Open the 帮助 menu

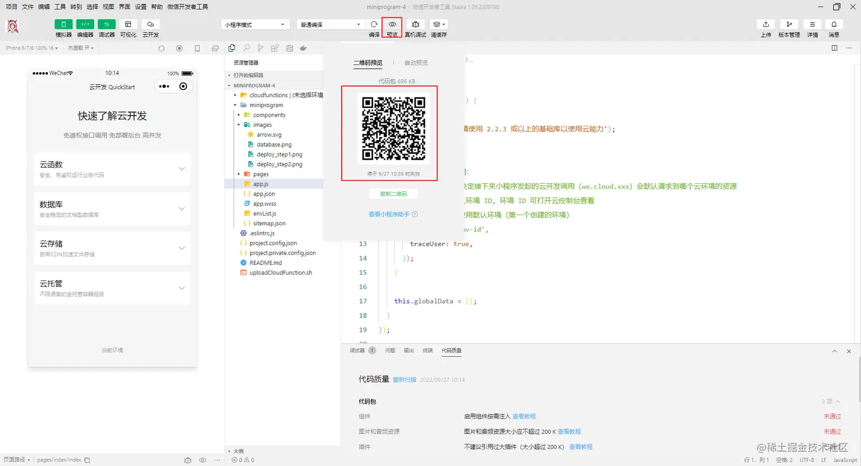pyautogui.click(x=157, y=7)
